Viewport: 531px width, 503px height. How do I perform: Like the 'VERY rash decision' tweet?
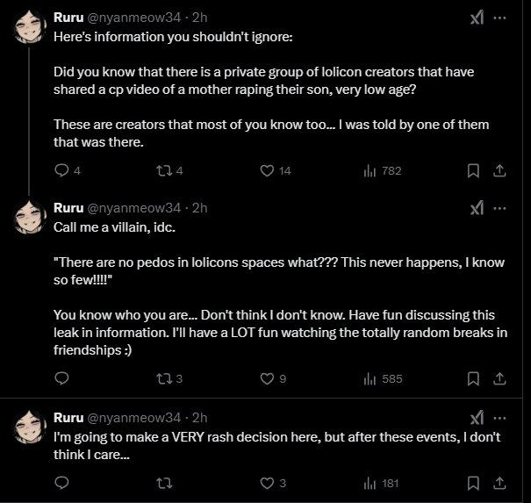pos(273,484)
